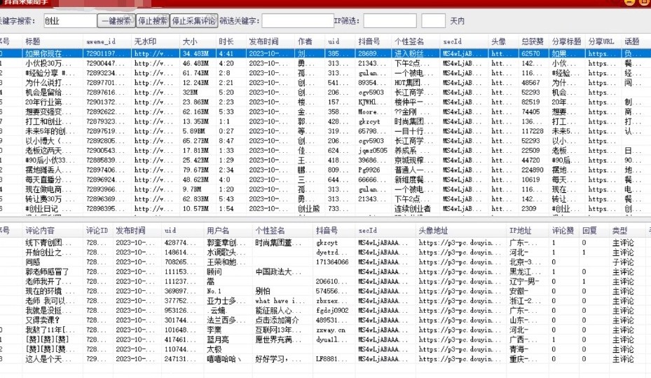Select video row #90后小伙33
The image size is (651, 378).
(325, 161)
